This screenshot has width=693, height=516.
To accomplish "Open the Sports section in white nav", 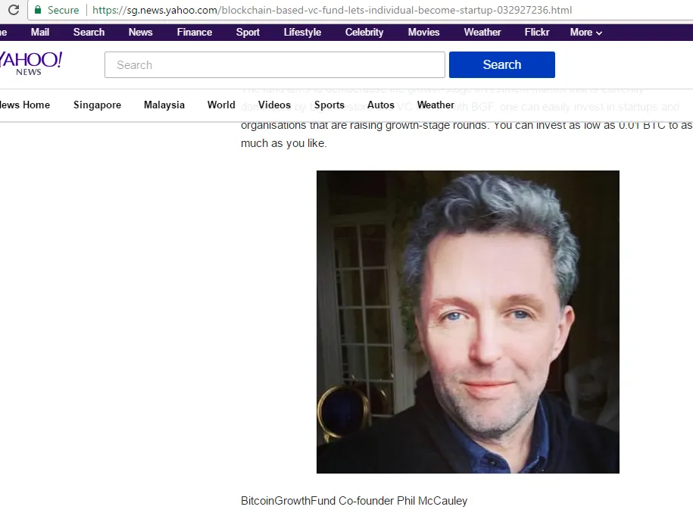I will click(x=329, y=105).
